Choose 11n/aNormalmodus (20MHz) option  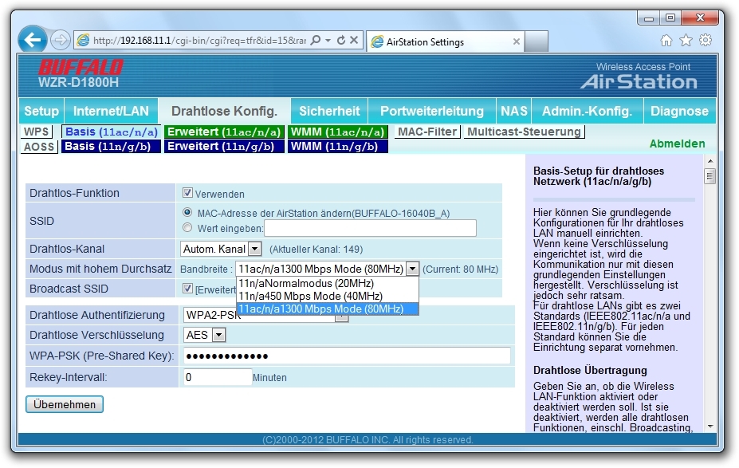click(327, 283)
